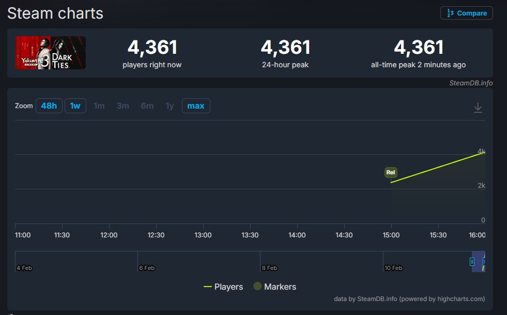Select the 6m zoom option
This screenshot has width=507, height=315.
[x=147, y=106]
